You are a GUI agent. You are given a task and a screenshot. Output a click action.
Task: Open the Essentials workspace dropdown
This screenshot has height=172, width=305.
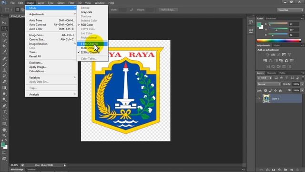(x=290, y=10)
